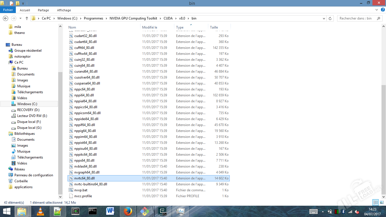This screenshot has width=386, height=217.
Task: Refresh the current folder view
Action: click(330, 18)
